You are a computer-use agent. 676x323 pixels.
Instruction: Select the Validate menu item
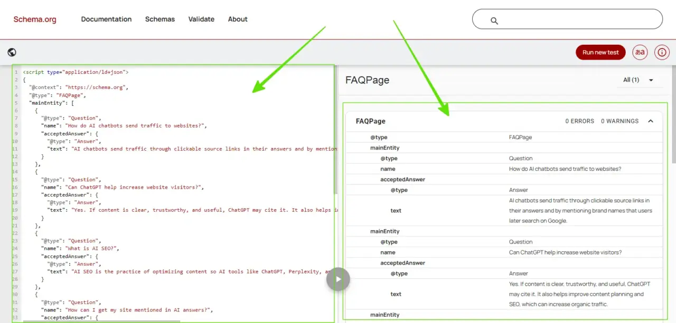tap(201, 19)
